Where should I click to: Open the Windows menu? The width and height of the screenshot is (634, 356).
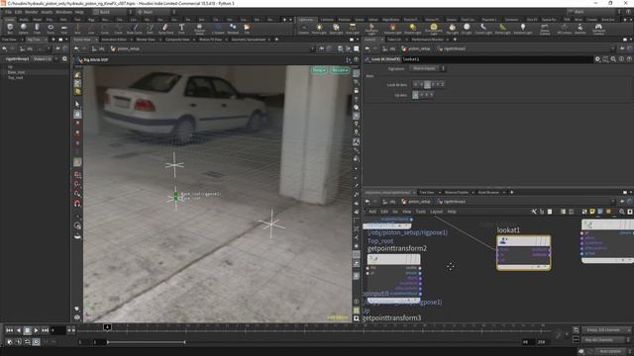63,12
